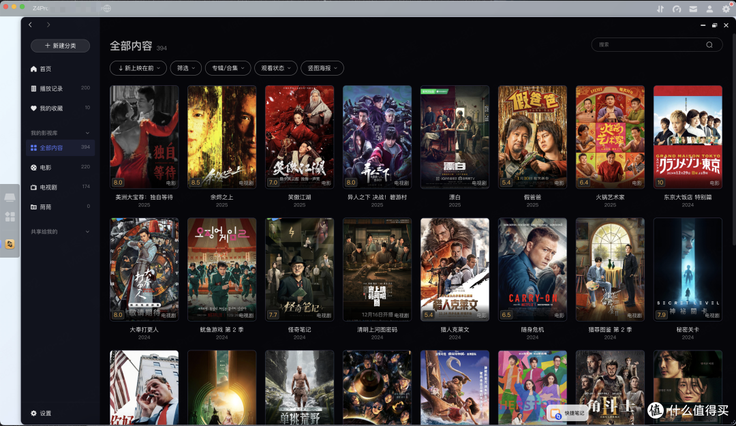Viewport: 736px width, 426px height.
Task: Click the 单挑荒野 poster in bottom row
Action: (x=299, y=387)
